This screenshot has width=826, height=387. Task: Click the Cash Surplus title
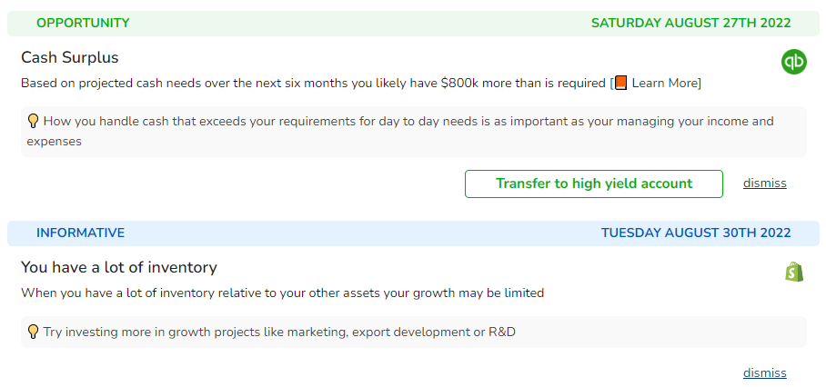click(x=69, y=57)
